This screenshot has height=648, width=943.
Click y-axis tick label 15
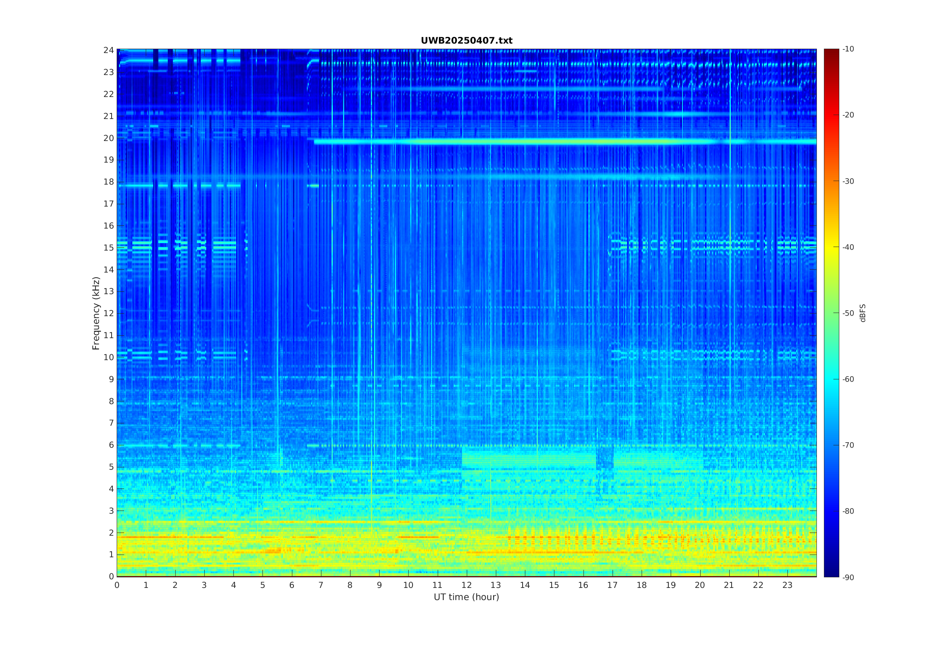click(x=108, y=248)
